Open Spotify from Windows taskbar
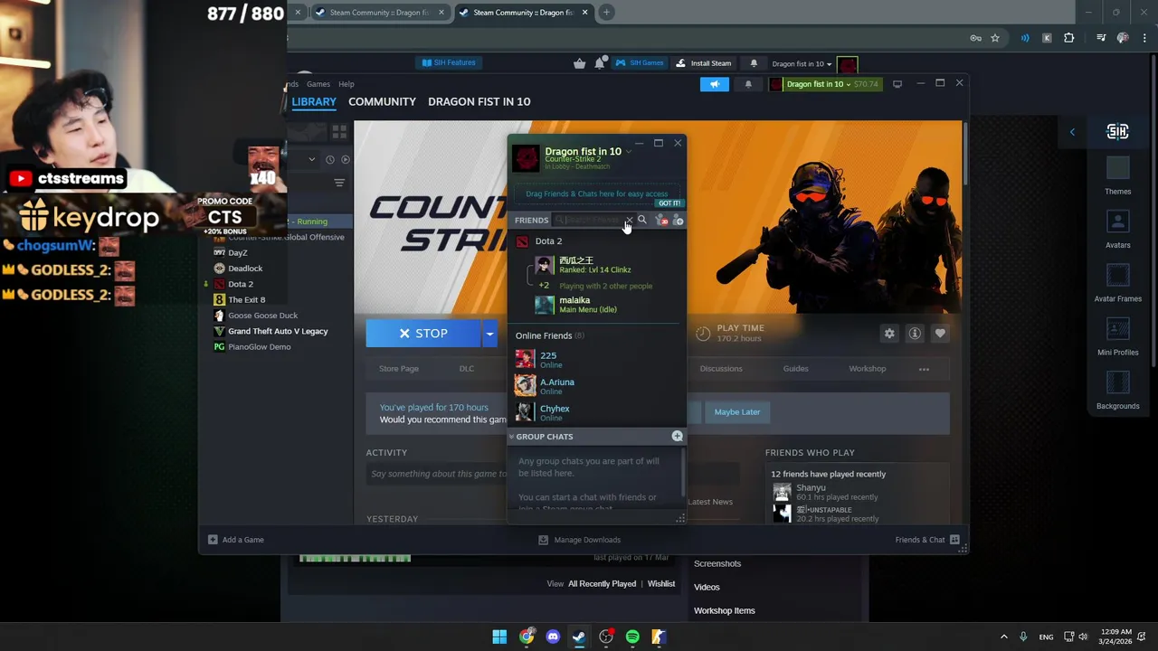The image size is (1158, 651). pyautogui.click(x=632, y=637)
